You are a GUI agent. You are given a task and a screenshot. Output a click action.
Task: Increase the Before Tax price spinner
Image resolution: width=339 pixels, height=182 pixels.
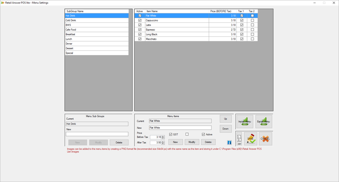point(163,136)
